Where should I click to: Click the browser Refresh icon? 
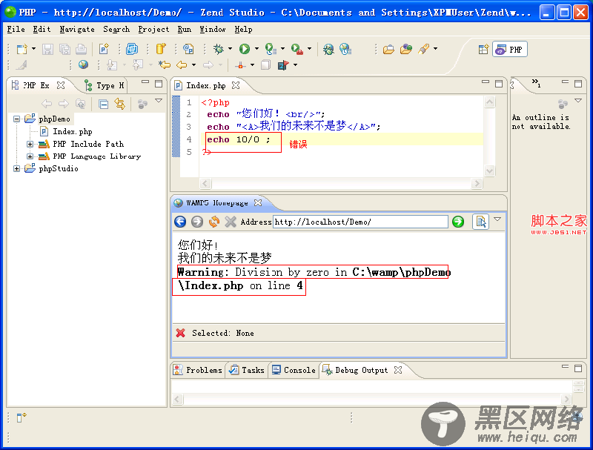coord(214,222)
